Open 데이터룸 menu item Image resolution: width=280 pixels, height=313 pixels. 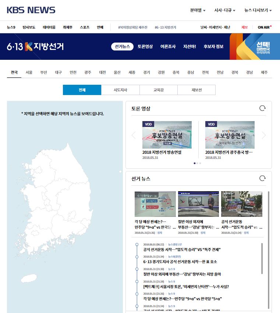(x=49, y=27)
